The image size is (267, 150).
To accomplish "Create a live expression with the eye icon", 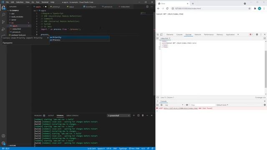I will click(187, 105).
